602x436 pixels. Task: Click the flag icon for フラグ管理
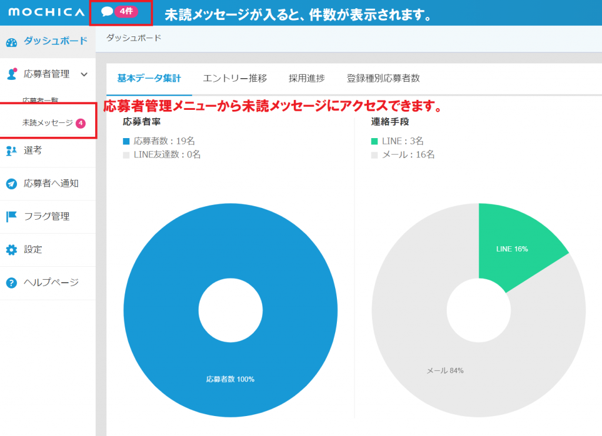click(11, 217)
